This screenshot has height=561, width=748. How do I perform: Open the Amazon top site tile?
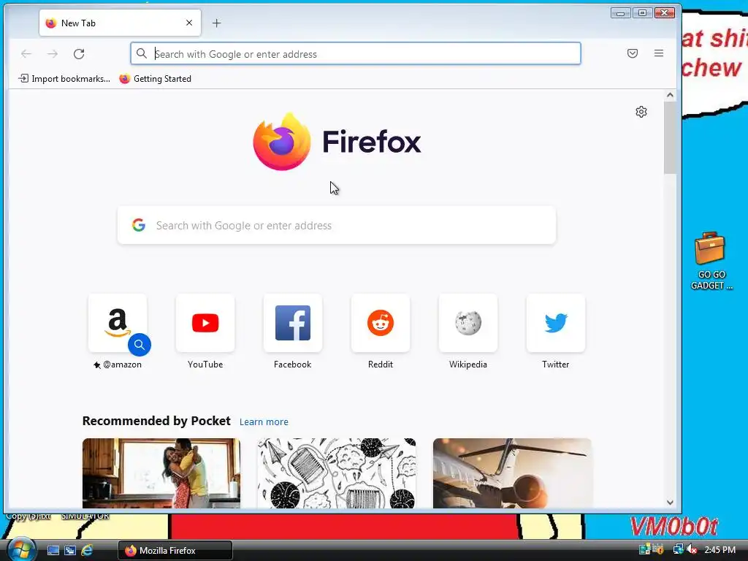tap(118, 323)
